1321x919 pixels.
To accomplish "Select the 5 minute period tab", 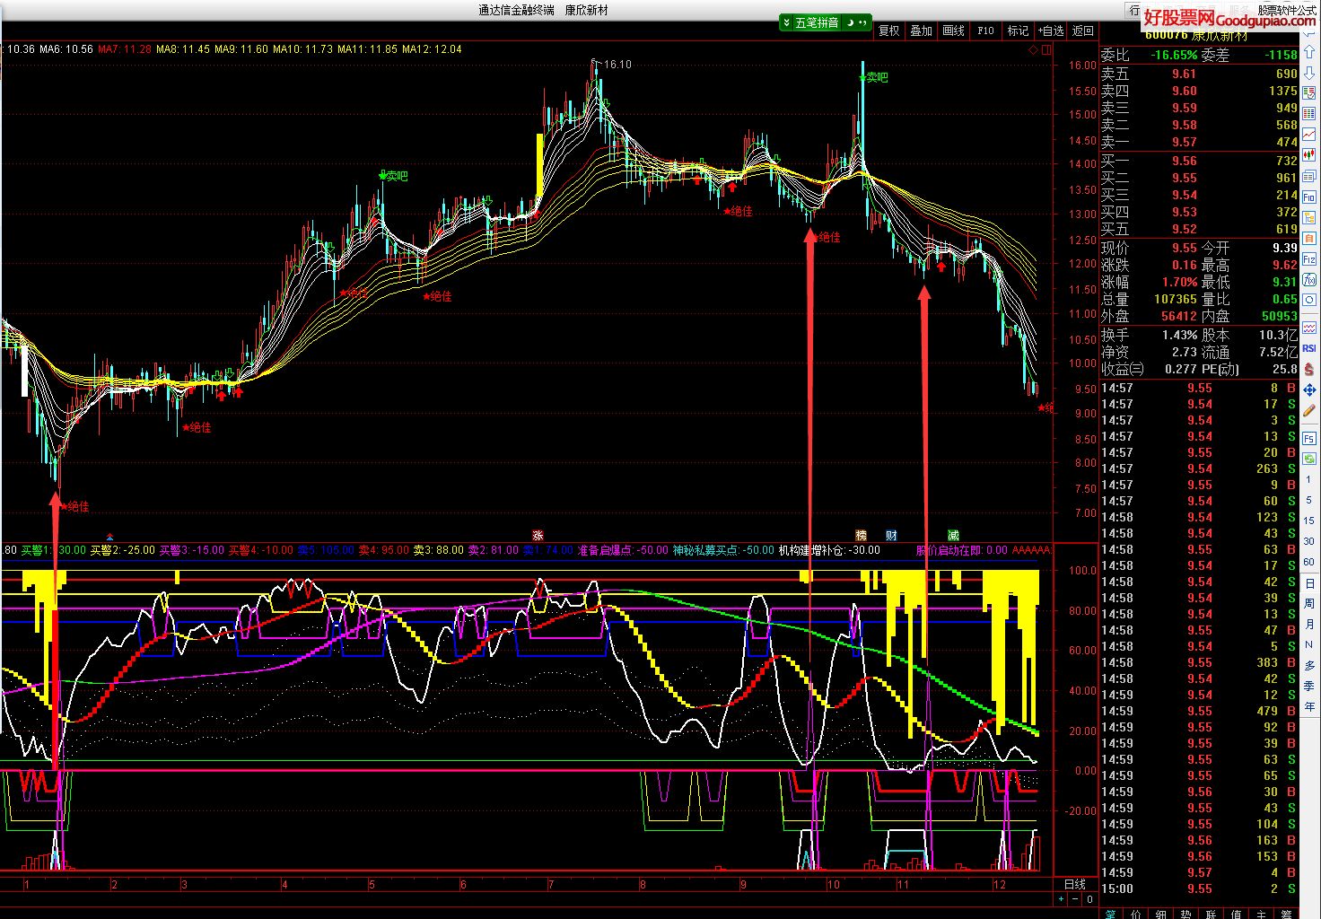I will pos(1308,500).
